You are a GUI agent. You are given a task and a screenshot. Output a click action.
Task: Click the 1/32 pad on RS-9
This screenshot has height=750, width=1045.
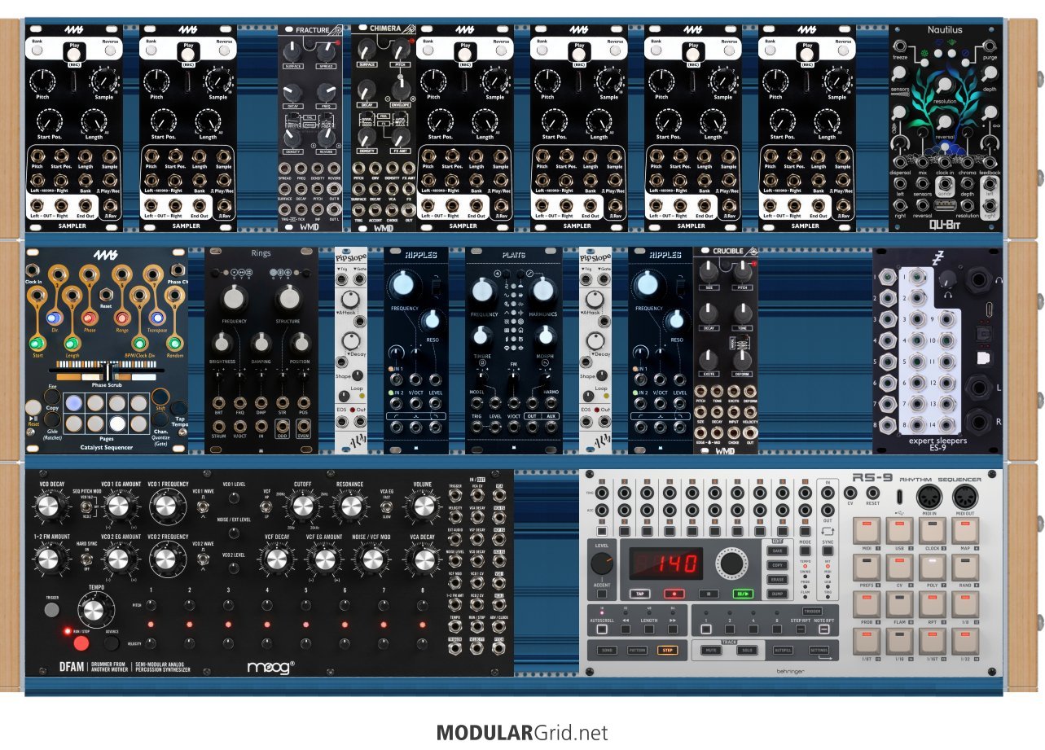(964, 643)
